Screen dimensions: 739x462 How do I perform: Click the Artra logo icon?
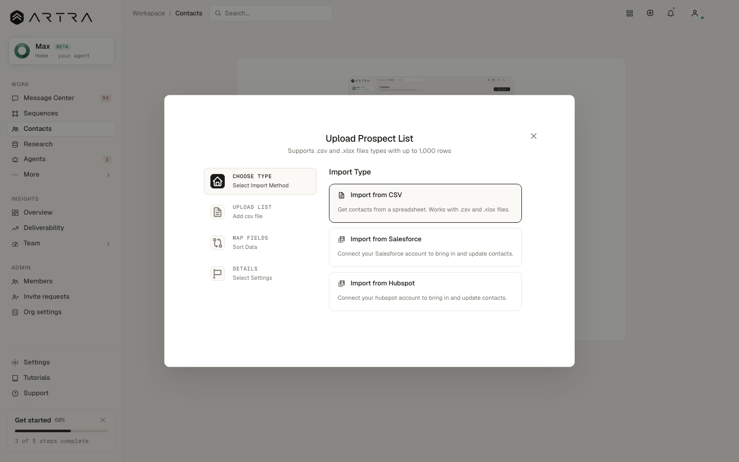(17, 17)
